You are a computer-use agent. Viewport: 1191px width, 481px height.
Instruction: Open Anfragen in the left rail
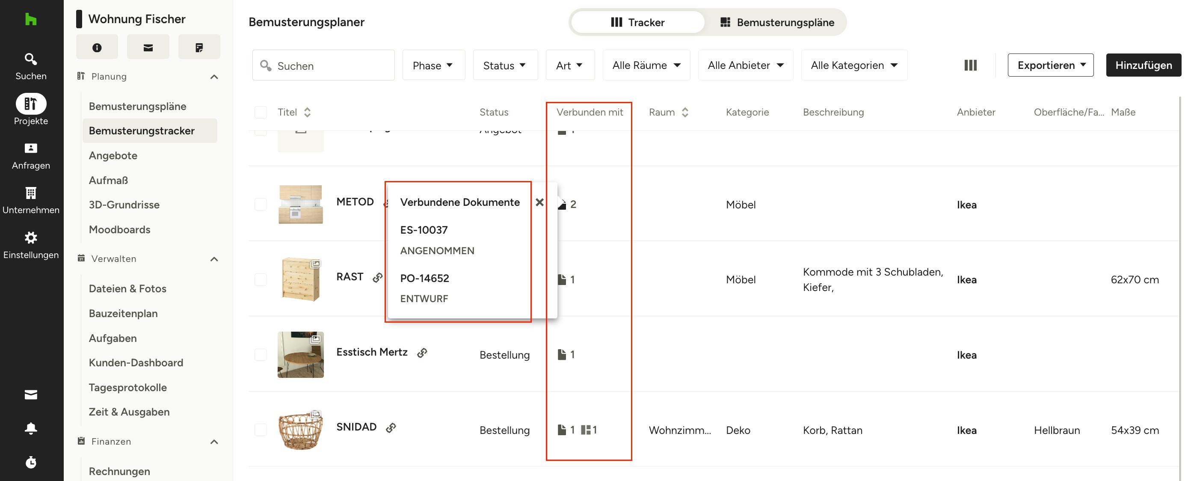31,156
